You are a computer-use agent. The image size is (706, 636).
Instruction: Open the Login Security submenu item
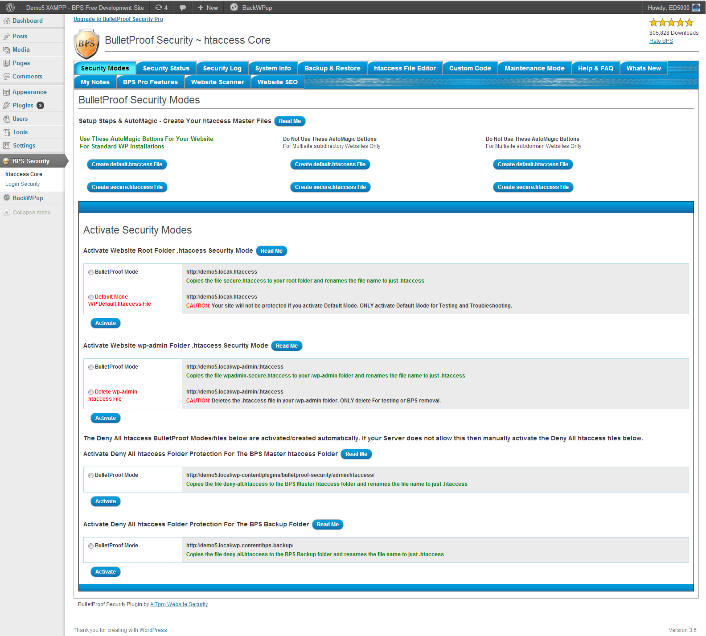tap(23, 184)
